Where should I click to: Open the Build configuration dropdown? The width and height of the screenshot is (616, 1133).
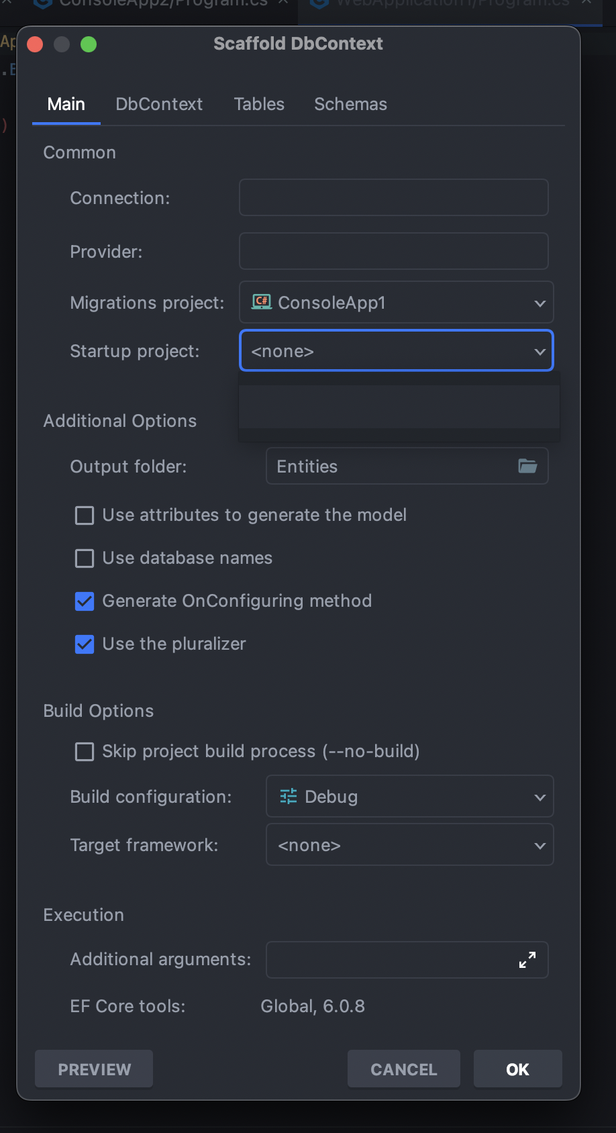[x=409, y=797]
